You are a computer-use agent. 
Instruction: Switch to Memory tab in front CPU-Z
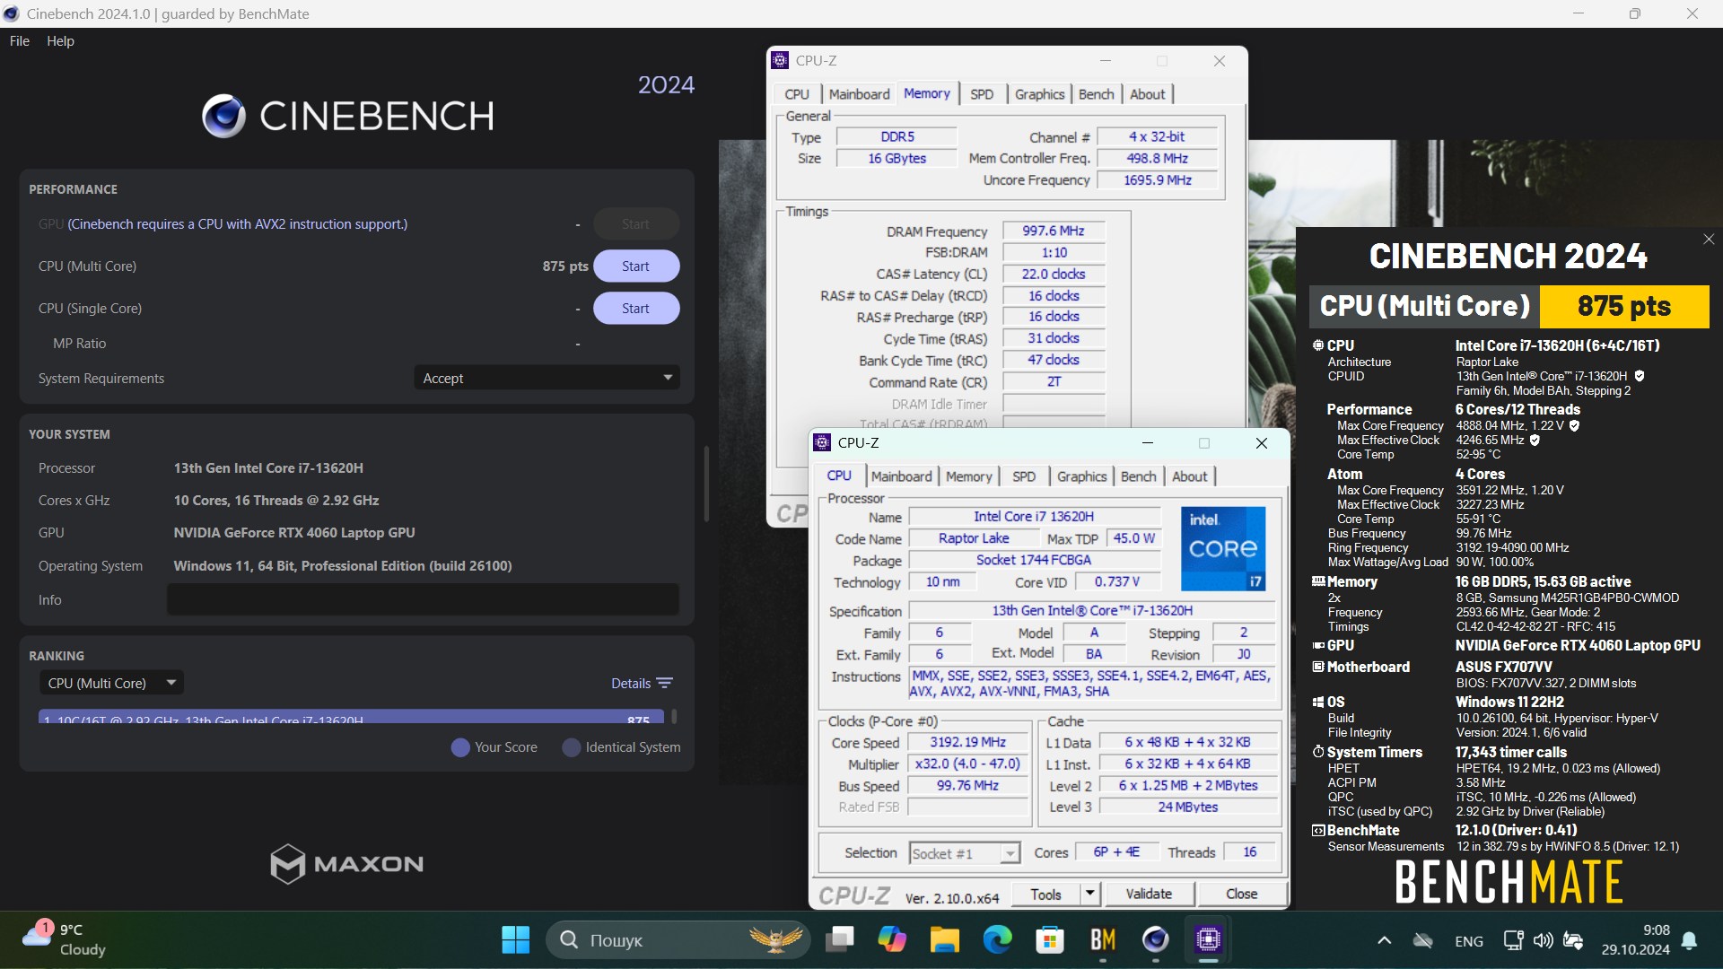[x=969, y=476]
